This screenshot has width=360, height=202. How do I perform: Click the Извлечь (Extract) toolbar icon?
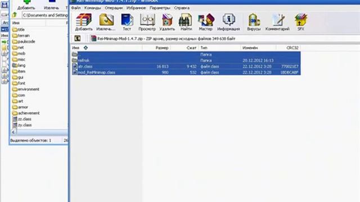106,22
